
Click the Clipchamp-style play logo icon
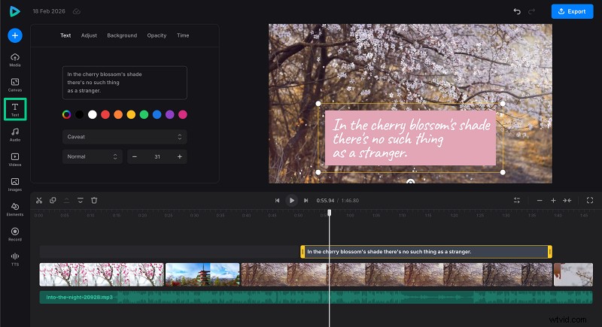pyautogui.click(x=14, y=11)
